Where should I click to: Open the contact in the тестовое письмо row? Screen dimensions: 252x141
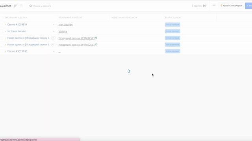tap(63, 31)
